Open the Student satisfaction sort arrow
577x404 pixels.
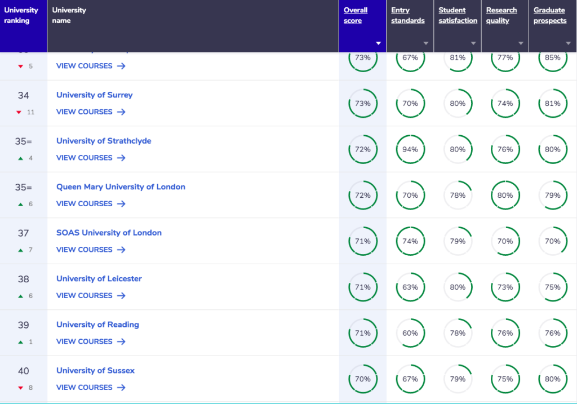coord(473,43)
